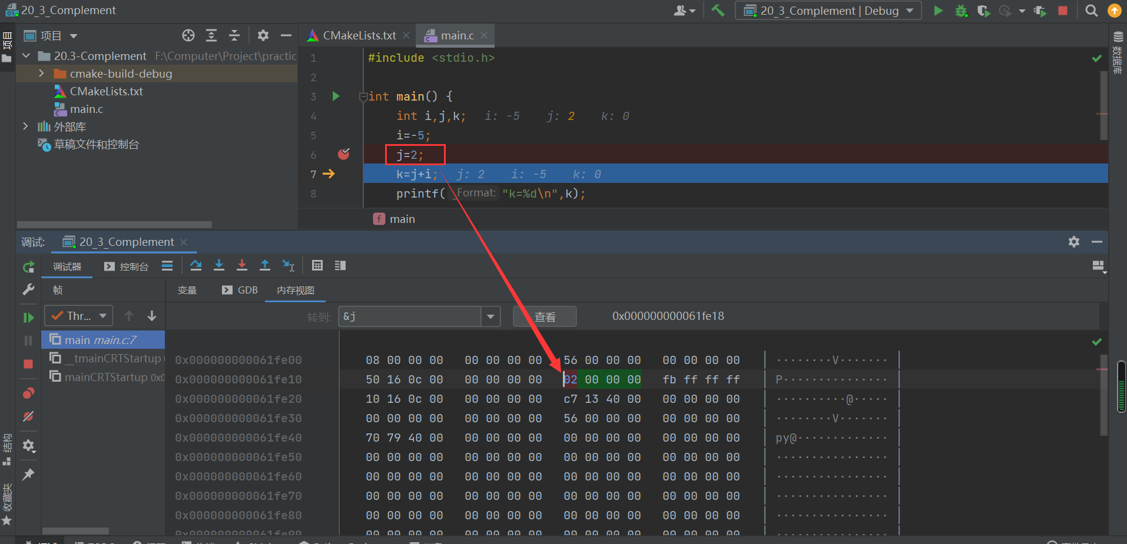Switch to the 控制台 tab
This screenshot has height=544, width=1127.
(127, 266)
